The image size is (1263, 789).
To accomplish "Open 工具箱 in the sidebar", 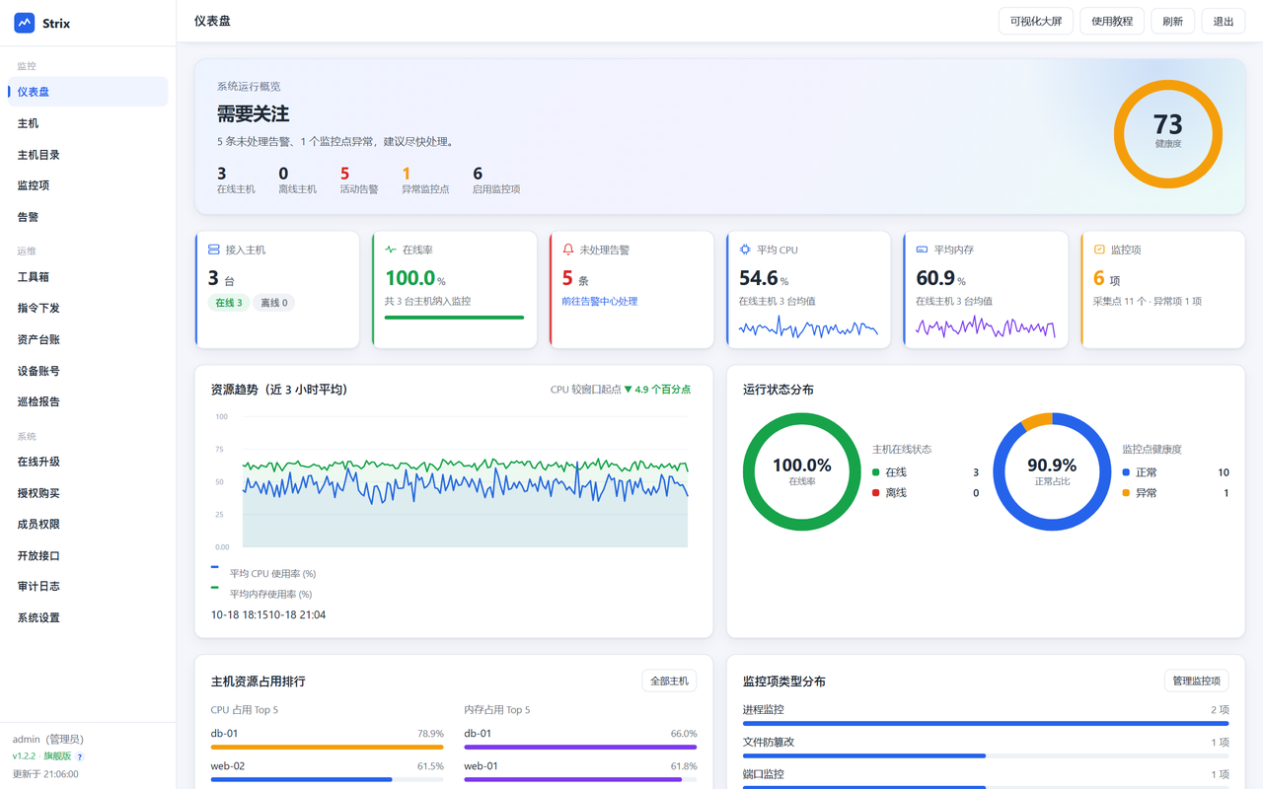I will point(88,277).
